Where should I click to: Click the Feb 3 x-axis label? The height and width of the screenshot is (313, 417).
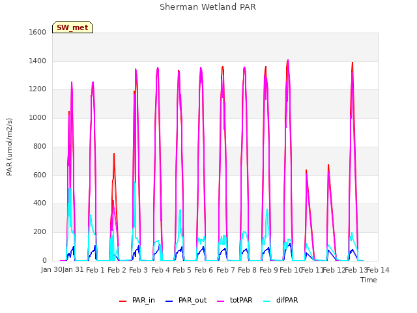(x=139, y=270)
